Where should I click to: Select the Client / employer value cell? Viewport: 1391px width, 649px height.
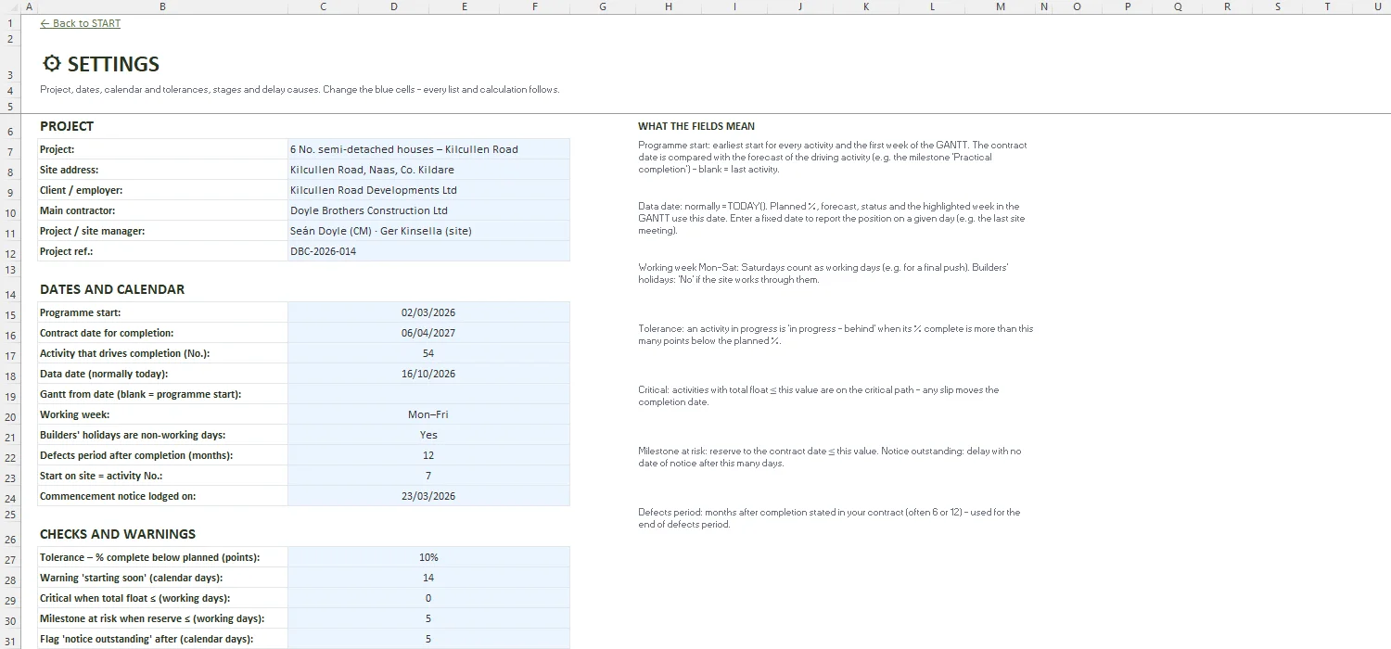point(428,190)
